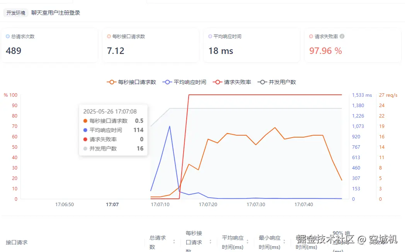Click the 接口请求 table column header
This screenshot has width=405, height=252.
(17, 242)
